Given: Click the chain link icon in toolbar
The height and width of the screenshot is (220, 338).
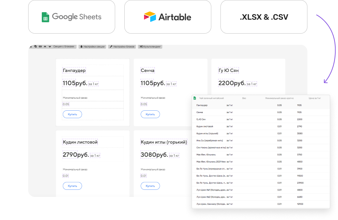Looking at the screenshot, I should (40, 47).
